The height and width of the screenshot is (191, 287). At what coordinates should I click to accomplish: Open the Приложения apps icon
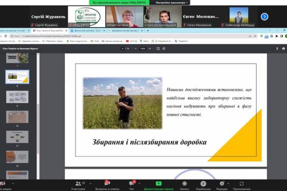click(242, 185)
